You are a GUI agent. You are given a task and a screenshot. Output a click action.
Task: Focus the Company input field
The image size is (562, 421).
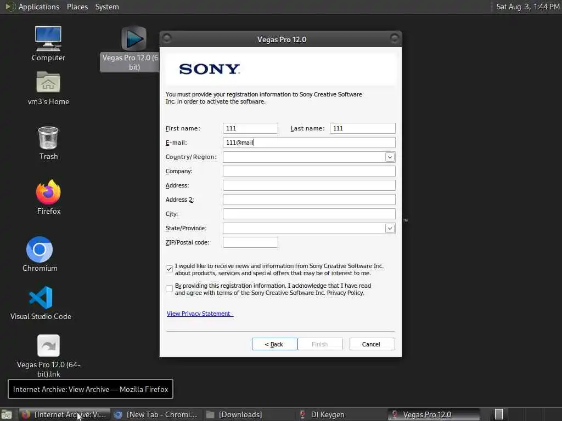coord(309,171)
